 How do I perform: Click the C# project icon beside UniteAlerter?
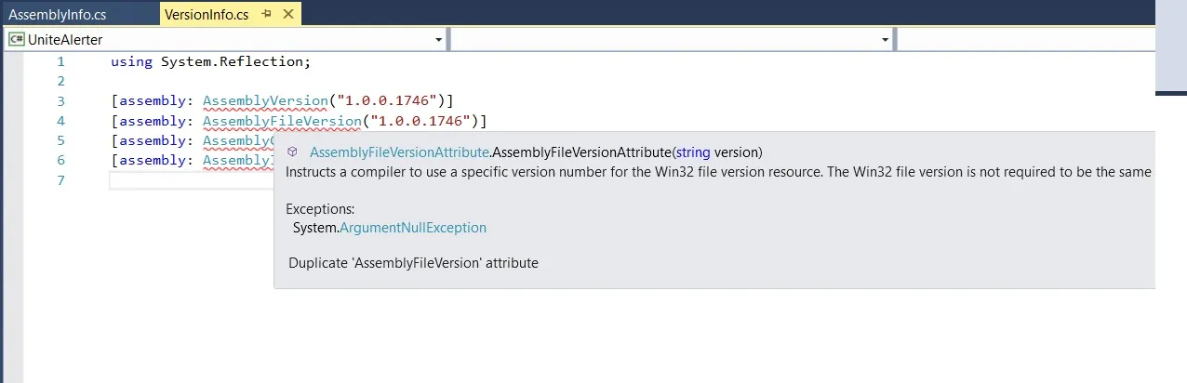16,40
